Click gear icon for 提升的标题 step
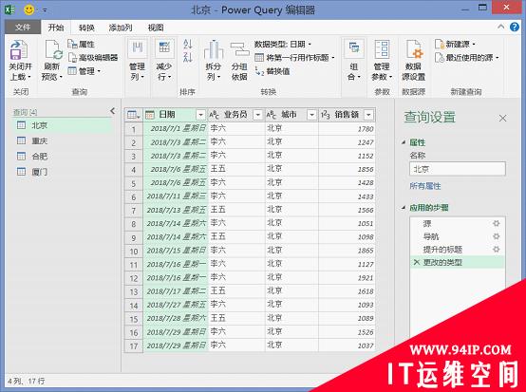526x392 pixels. coord(497,249)
